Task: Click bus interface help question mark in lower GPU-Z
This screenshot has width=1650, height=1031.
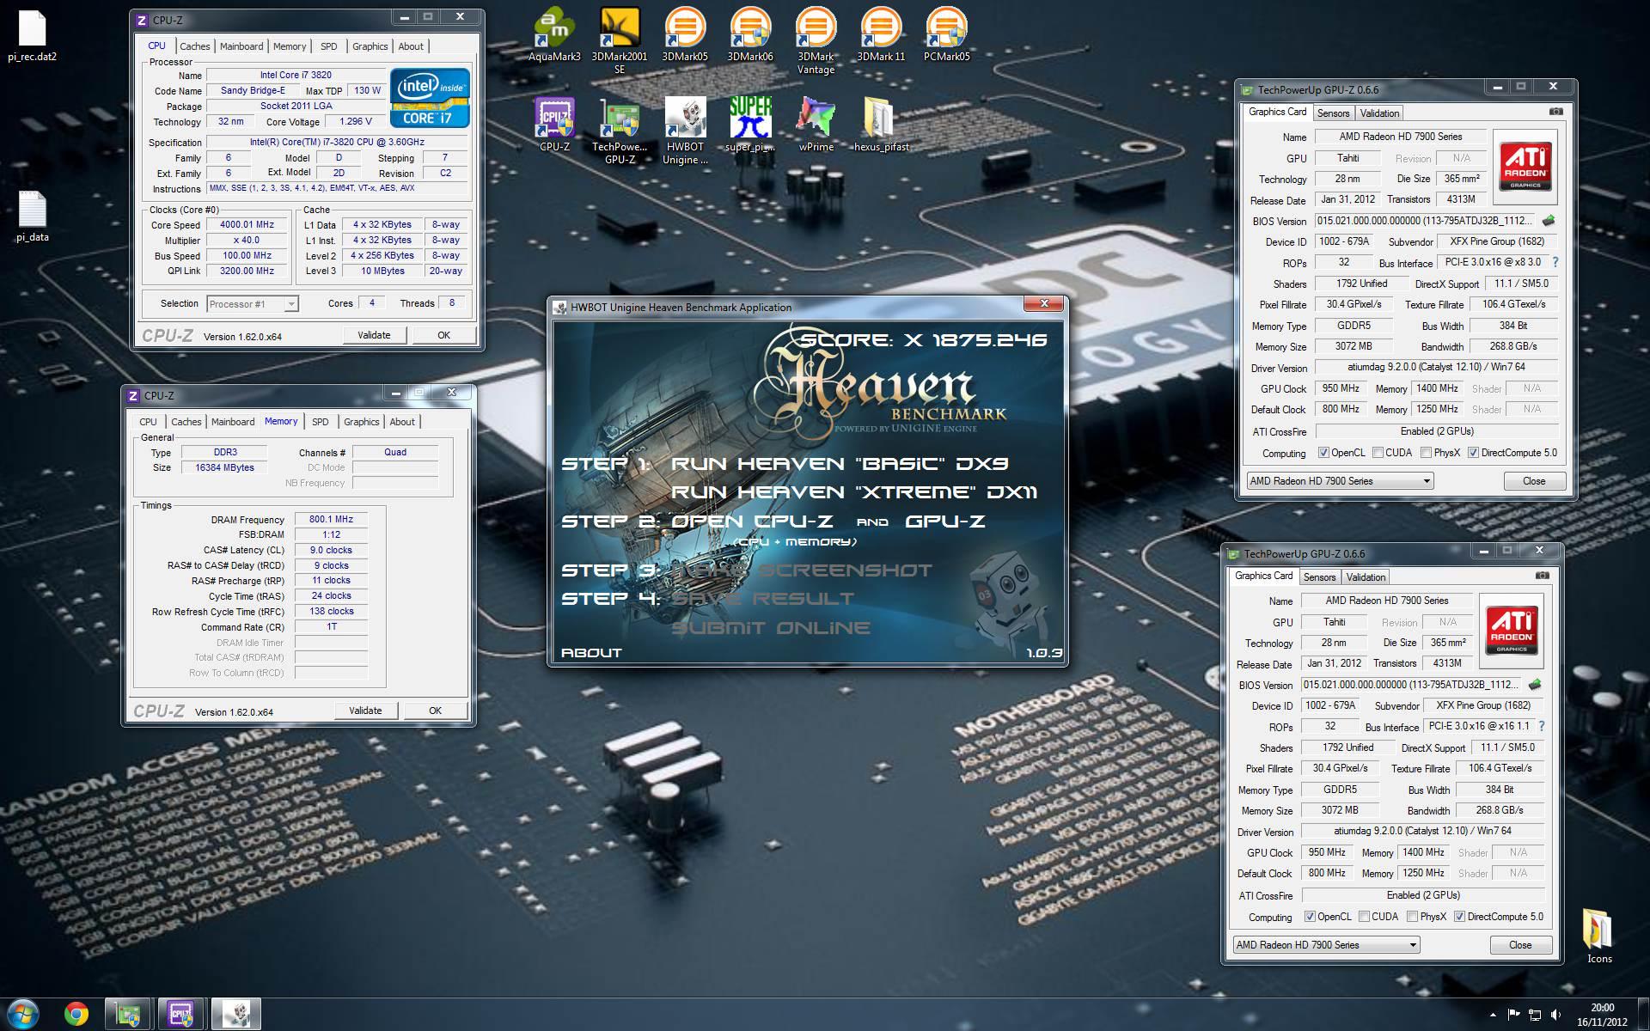Action: tap(1541, 726)
